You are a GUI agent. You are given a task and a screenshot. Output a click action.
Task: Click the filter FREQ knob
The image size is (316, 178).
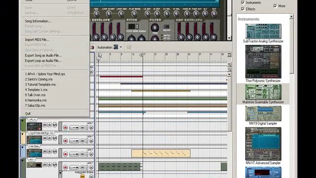[x=155, y=28]
